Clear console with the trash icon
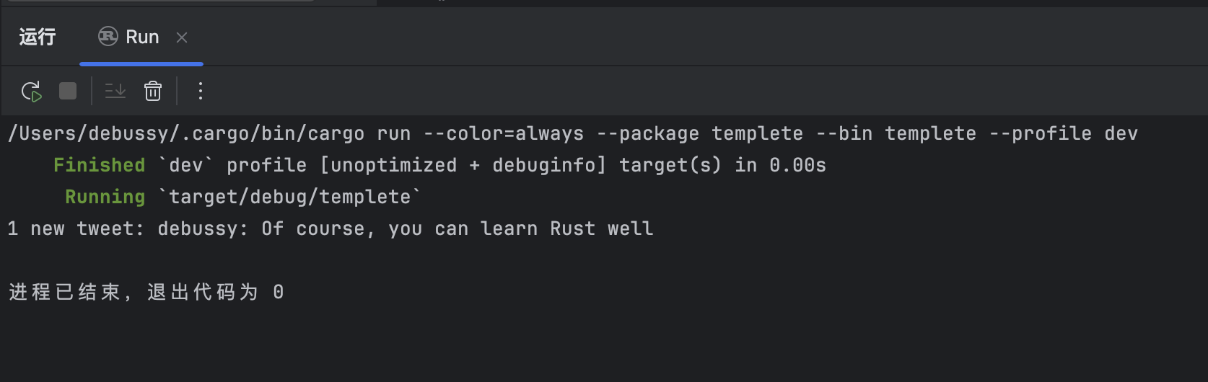 pos(153,92)
